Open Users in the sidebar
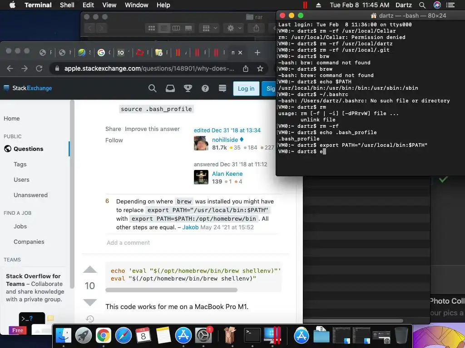The height and width of the screenshot is (348, 465). tap(21, 179)
